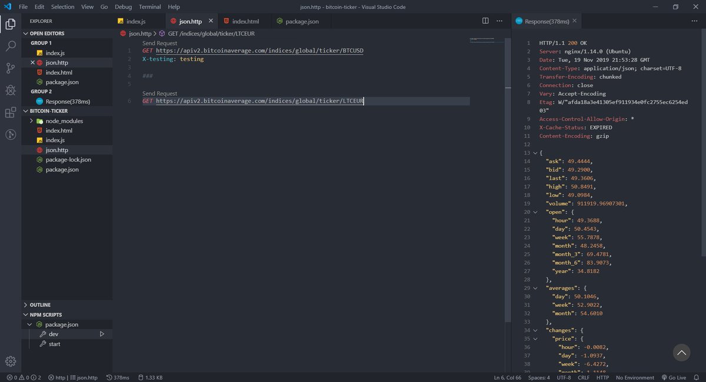This screenshot has width=706, height=382.
Task: Run the dev npm script play icon
Action: pyautogui.click(x=102, y=334)
